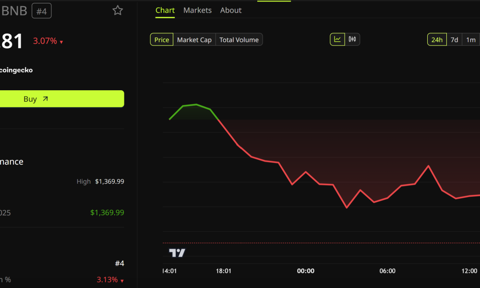Select the Price chart mode

(x=162, y=39)
